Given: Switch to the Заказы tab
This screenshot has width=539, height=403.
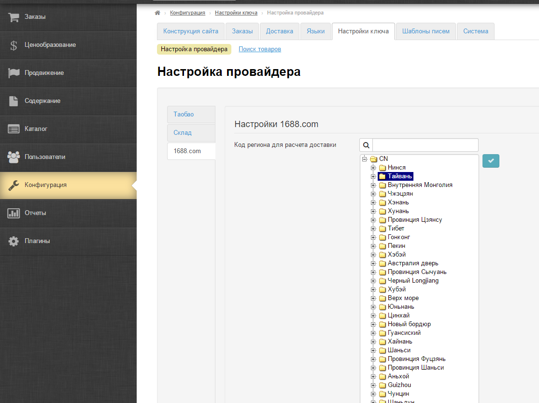Looking at the screenshot, I should tap(242, 31).
